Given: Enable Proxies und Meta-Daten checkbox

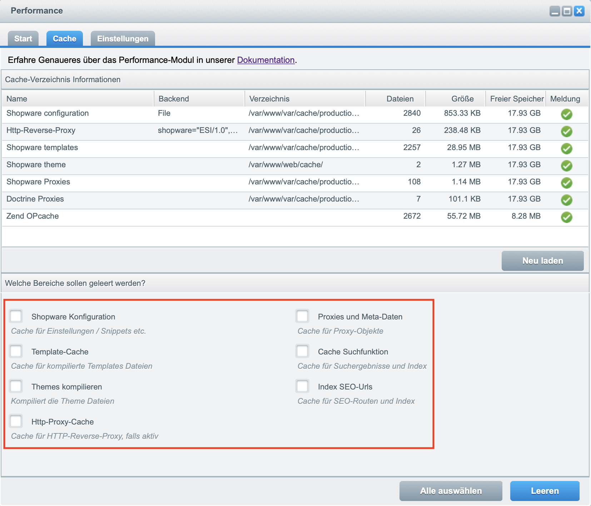Looking at the screenshot, I should tap(302, 316).
